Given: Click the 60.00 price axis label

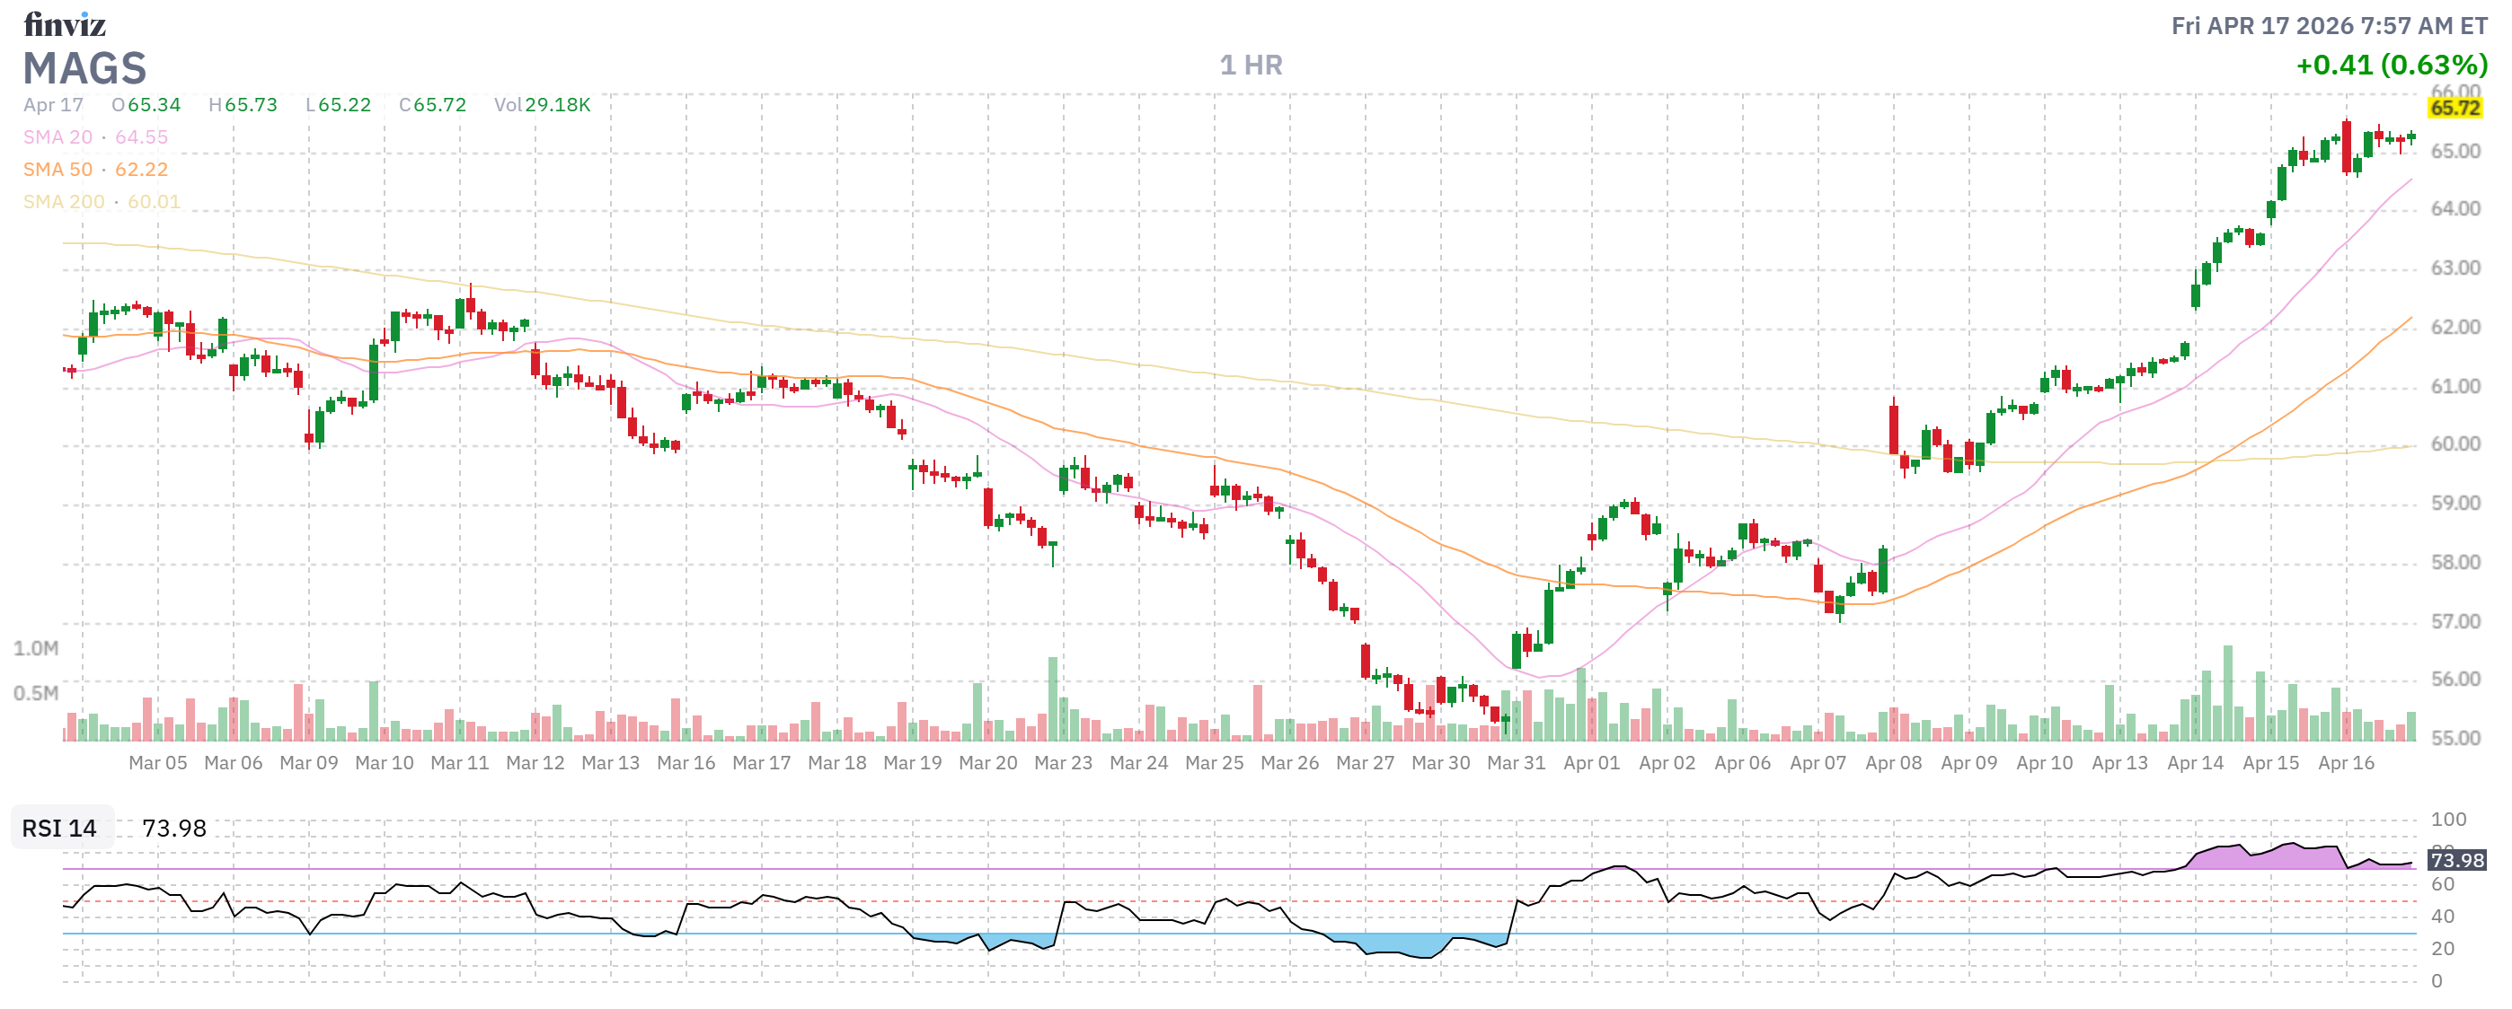Looking at the screenshot, I should click(2455, 444).
